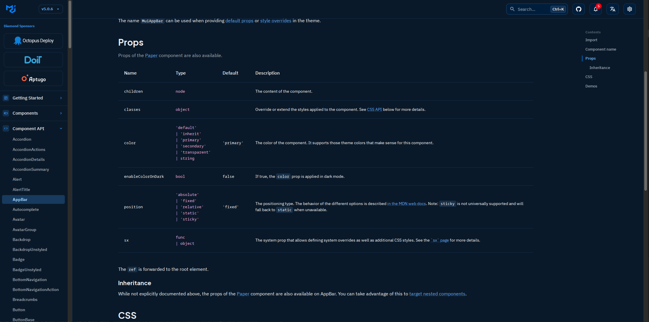This screenshot has height=322, width=649.
Task: Click the Octopus Deploy sponsor logo
Action: tap(33, 41)
